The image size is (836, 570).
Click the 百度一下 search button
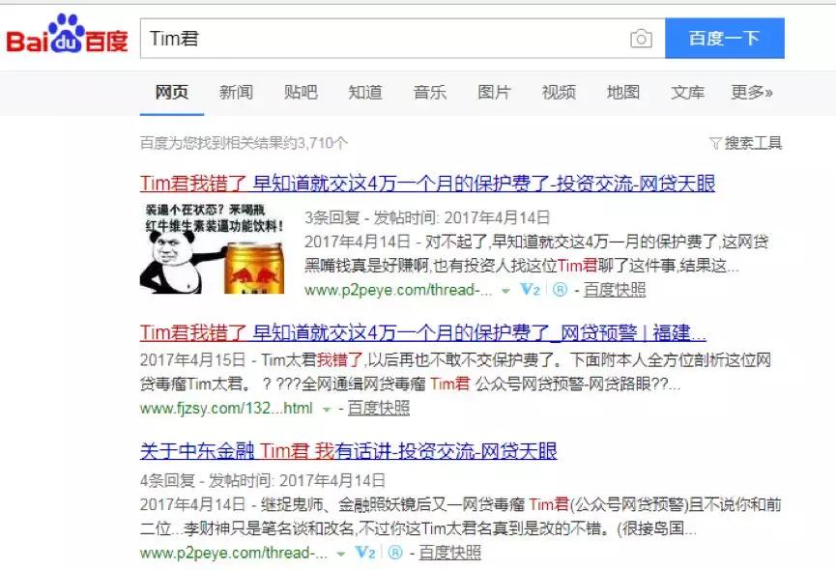pyautogui.click(x=725, y=39)
